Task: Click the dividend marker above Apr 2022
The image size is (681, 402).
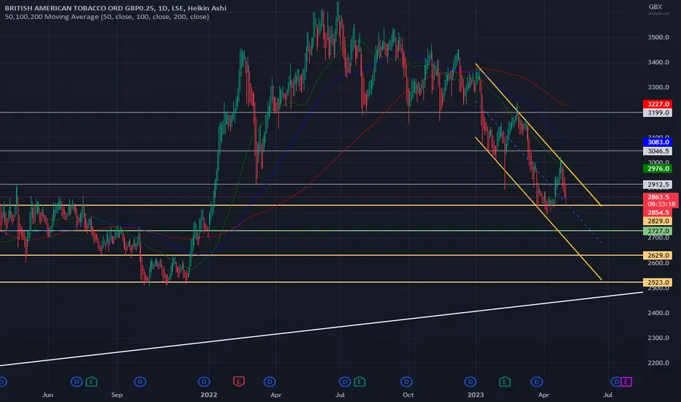Action: point(270,382)
